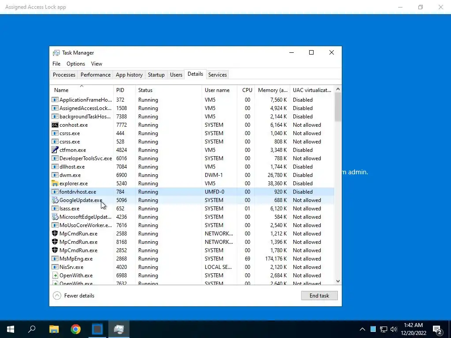Open the View menu
The height and width of the screenshot is (338, 451).
[x=96, y=64]
